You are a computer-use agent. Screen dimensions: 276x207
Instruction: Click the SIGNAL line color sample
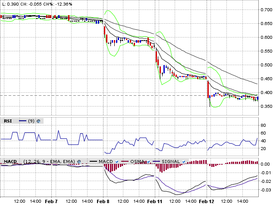click(x=156, y=161)
